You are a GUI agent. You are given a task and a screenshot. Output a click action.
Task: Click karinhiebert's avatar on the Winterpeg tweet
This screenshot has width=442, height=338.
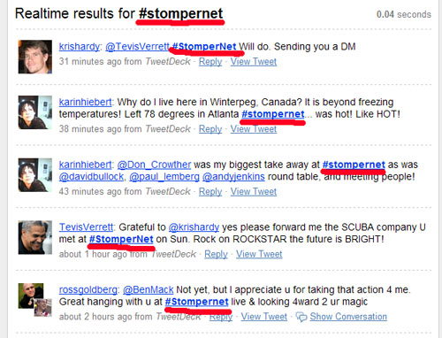click(35, 112)
